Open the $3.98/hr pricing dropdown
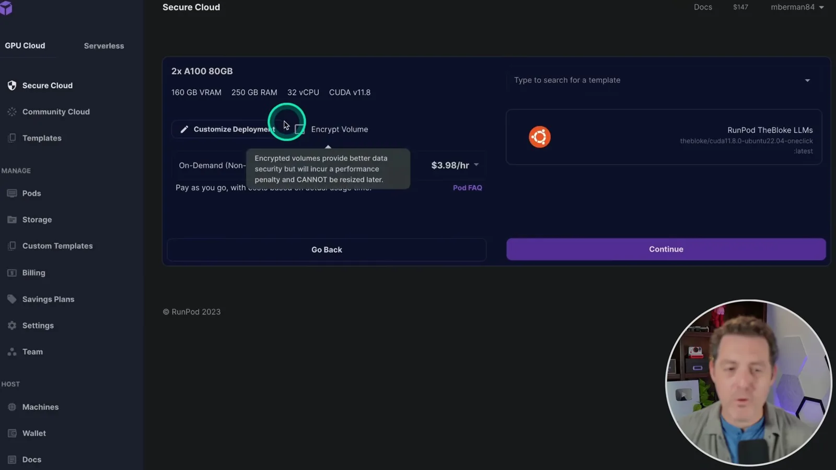The height and width of the screenshot is (470, 836). (x=455, y=165)
